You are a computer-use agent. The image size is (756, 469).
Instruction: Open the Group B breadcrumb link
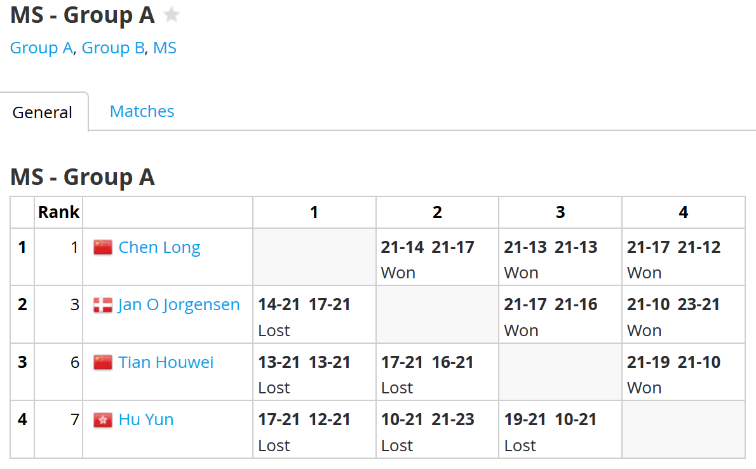pos(113,48)
